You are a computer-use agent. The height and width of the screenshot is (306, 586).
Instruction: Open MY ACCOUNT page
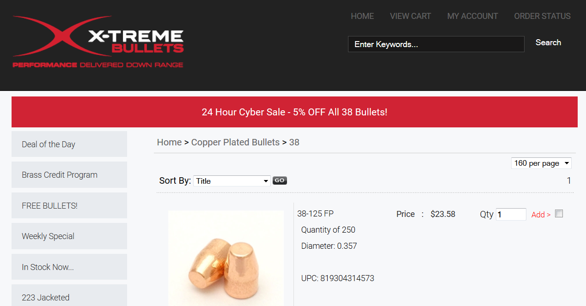point(472,16)
